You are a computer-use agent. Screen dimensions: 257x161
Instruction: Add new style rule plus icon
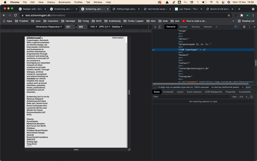247,97
